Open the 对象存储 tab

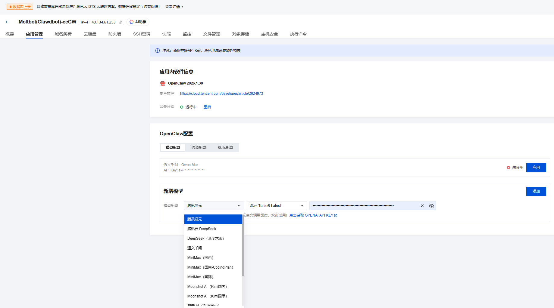(241, 34)
